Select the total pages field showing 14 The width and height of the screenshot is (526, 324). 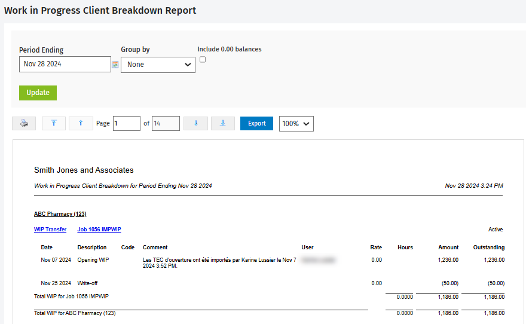[166, 123]
